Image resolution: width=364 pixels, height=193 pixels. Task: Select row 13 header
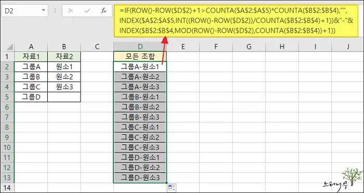(7, 178)
